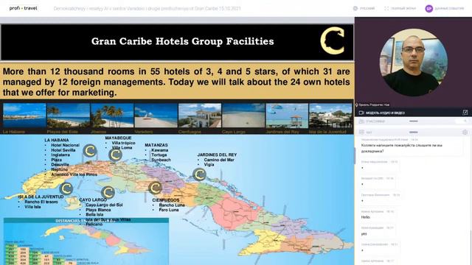Image resolution: width=472 pixels, height=265 pixels.
Task: Click the slide title Gran Caribe Hotels Group Facilities
Action: pos(182,41)
